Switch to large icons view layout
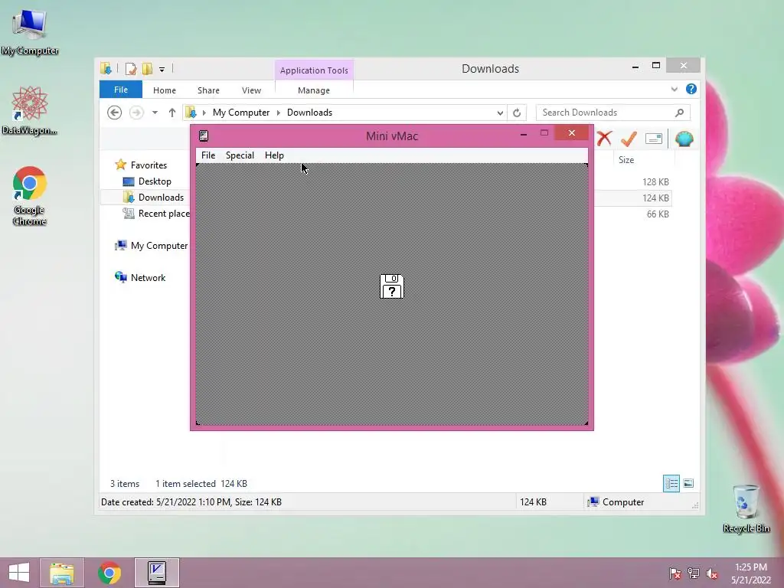 pos(688,484)
